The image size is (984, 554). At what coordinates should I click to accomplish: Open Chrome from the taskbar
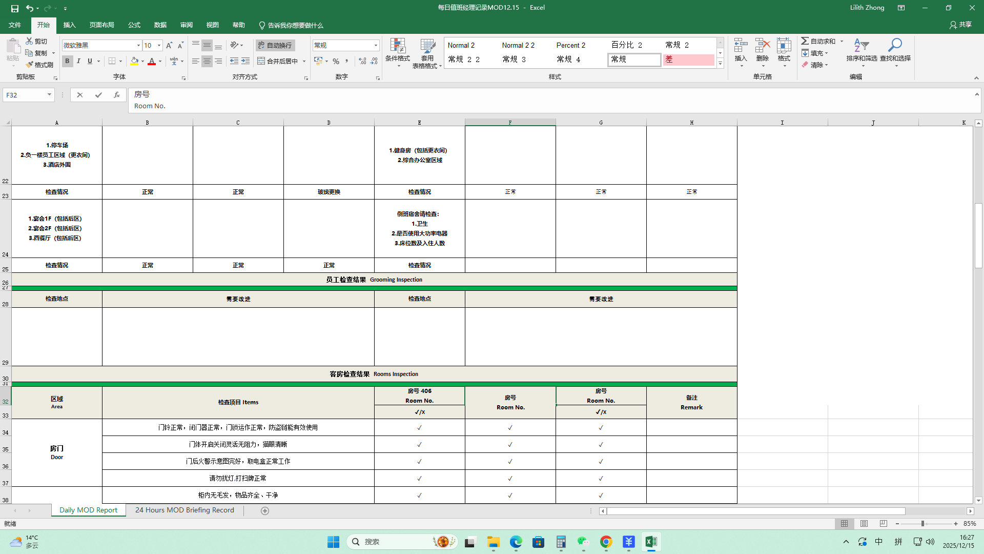pos(606,542)
